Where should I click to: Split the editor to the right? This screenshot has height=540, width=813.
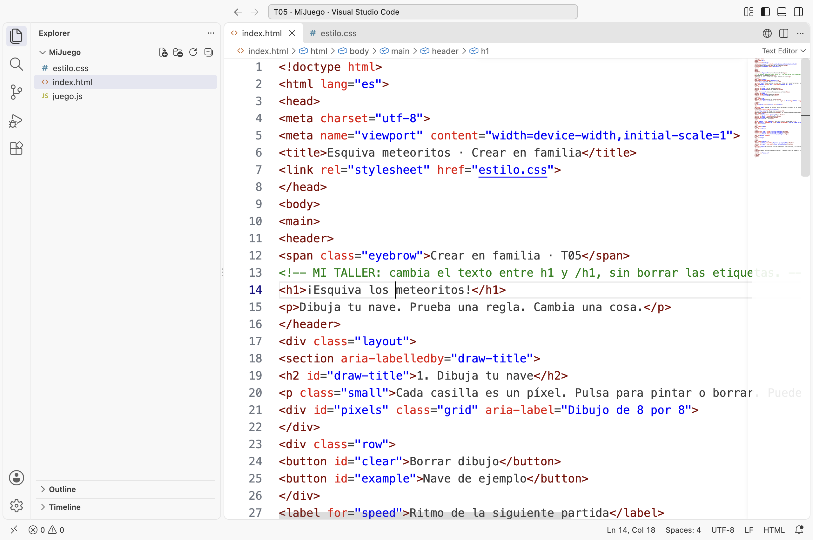coord(784,33)
